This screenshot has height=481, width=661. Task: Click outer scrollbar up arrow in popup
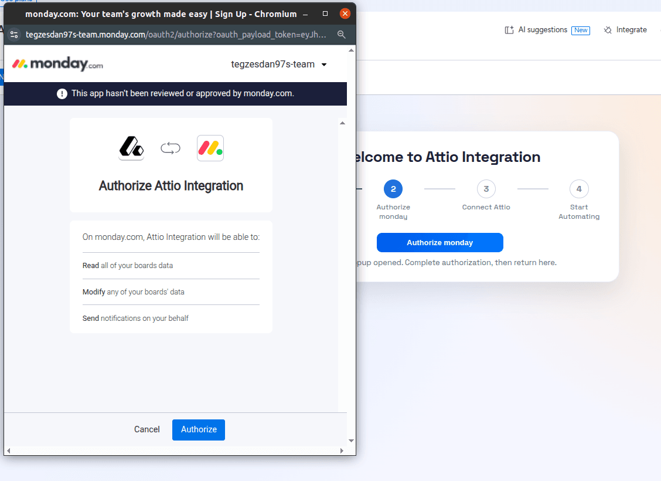click(351, 50)
